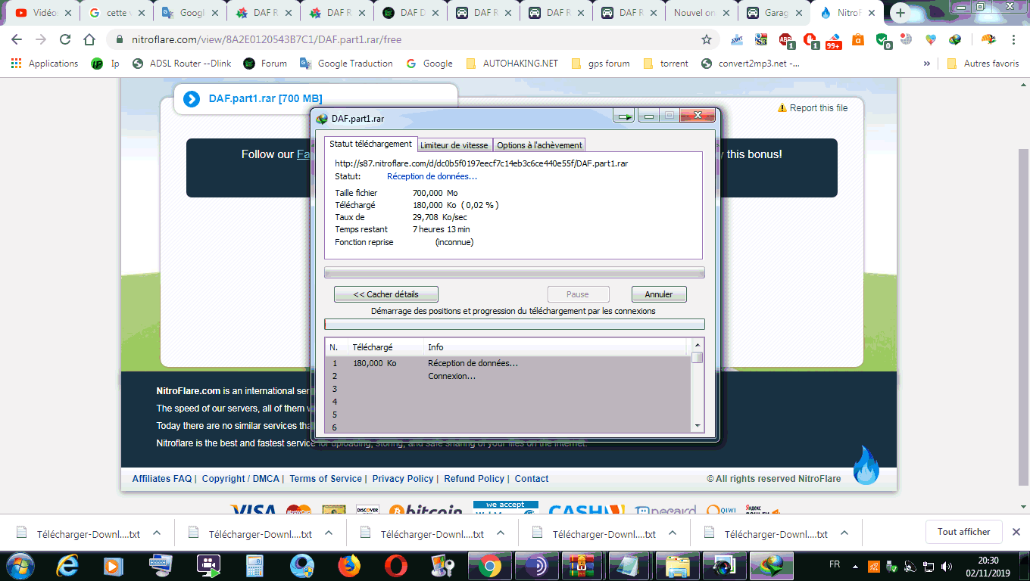Image resolution: width=1030 pixels, height=581 pixels.
Task: Click the connections list vertical scrollbar
Action: 698,386
